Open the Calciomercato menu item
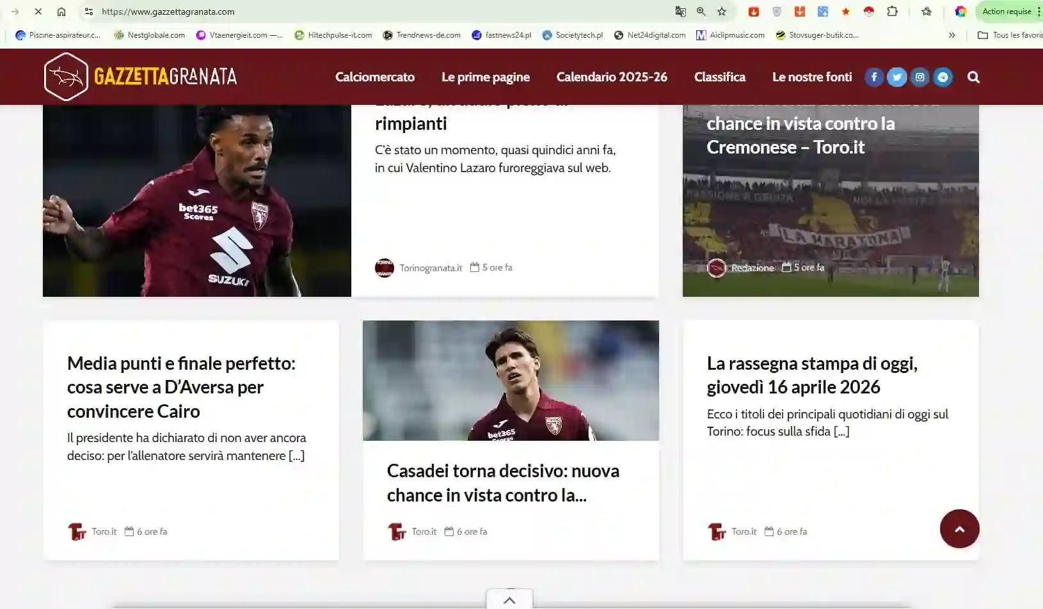Viewport: 1043px width, 609px height. pyautogui.click(x=374, y=77)
